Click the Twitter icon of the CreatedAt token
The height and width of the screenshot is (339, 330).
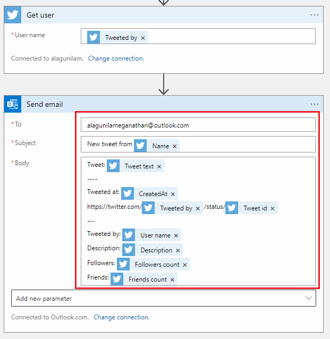click(128, 193)
